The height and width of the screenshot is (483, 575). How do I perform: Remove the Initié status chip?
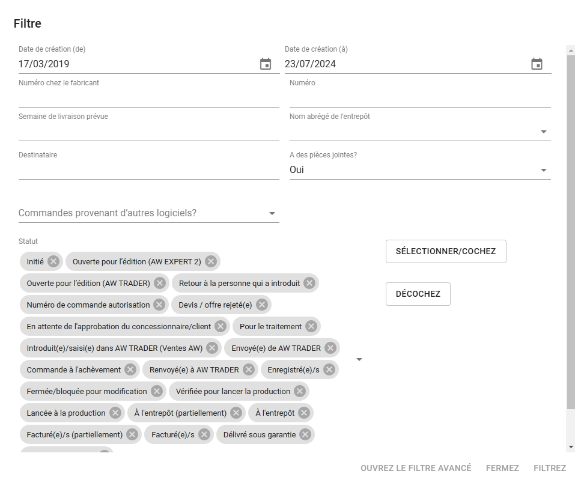coord(53,261)
